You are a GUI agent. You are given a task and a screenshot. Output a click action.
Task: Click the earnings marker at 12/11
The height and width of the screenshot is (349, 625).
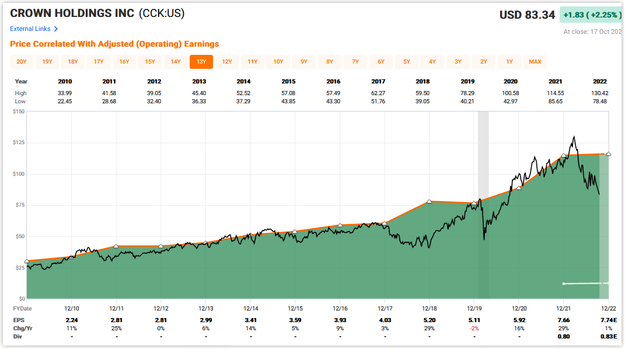116,246
